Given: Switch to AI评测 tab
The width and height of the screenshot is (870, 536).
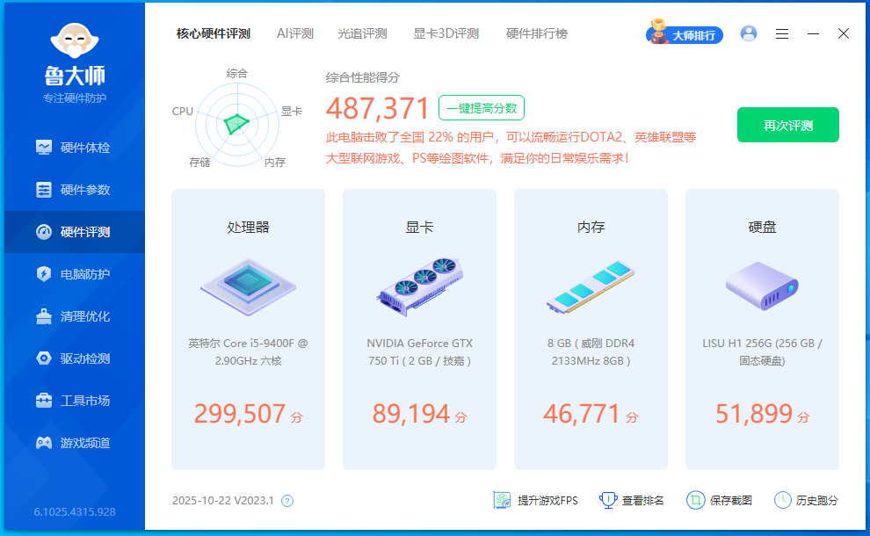Looking at the screenshot, I should pyautogui.click(x=294, y=33).
